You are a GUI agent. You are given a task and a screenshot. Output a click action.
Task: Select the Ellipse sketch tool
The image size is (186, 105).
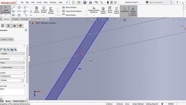[25, 11]
